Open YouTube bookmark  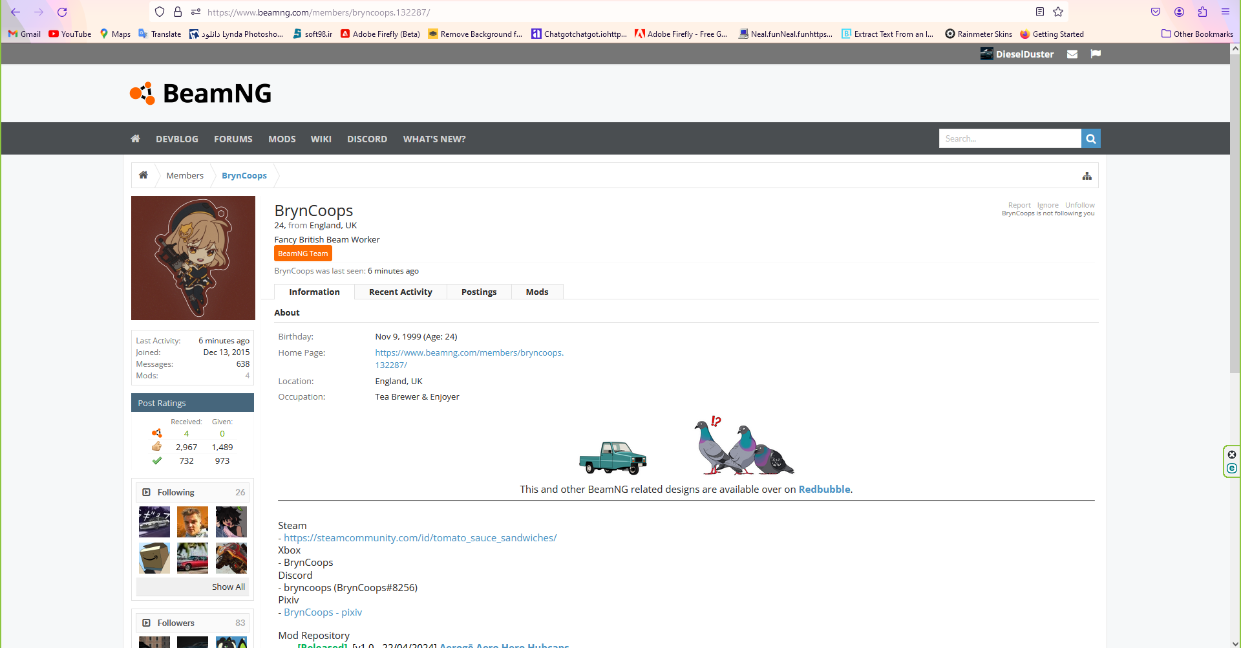pos(70,34)
